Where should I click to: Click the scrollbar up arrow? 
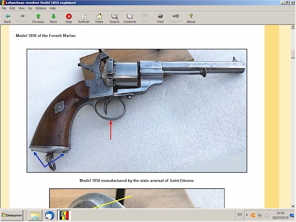(293, 27)
